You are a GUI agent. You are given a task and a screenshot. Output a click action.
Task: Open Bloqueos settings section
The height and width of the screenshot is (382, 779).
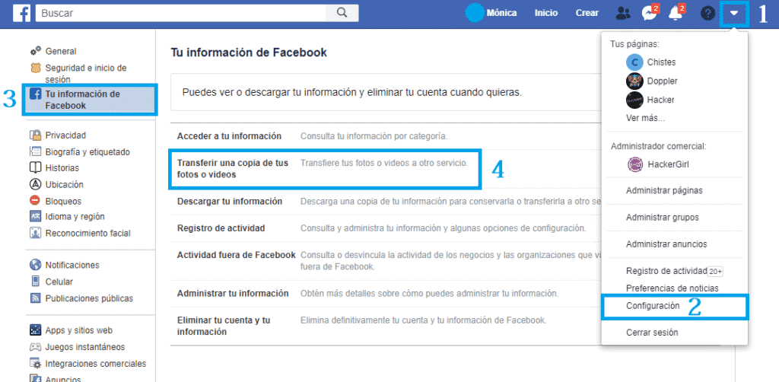click(63, 201)
